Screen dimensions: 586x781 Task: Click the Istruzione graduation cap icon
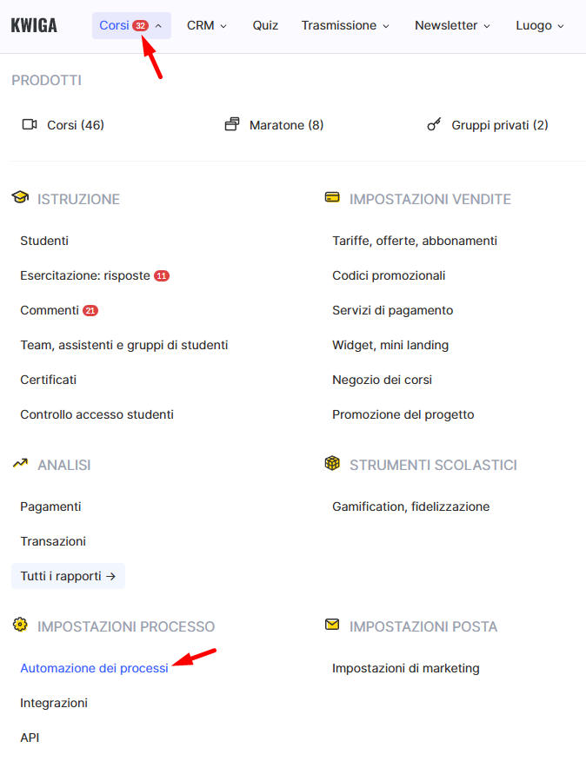coord(20,198)
